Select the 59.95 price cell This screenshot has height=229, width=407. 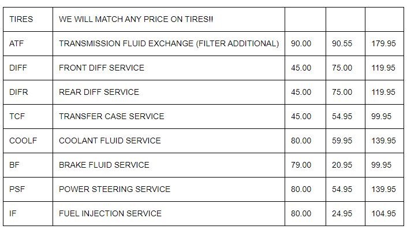point(345,141)
